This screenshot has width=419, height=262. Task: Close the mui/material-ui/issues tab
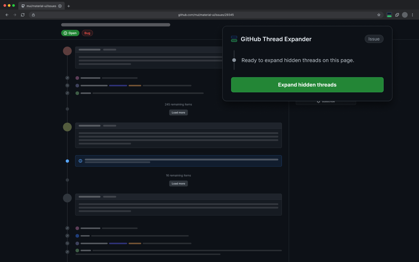[x=60, y=6]
